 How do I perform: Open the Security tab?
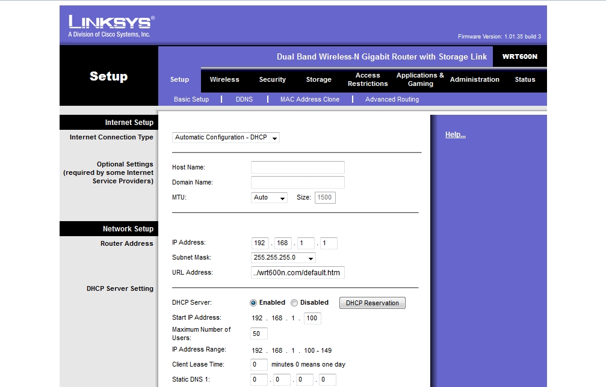click(x=273, y=79)
